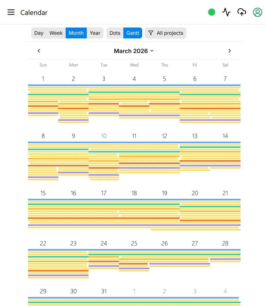The image size is (266, 306).
Task: Switch to Week view
Action: point(56,33)
